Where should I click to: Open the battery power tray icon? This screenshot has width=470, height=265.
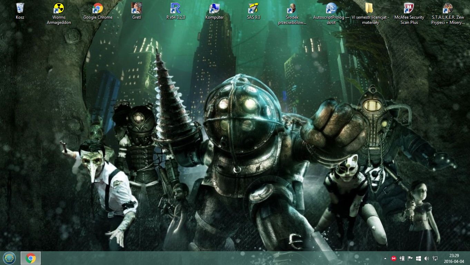(x=402, y=258)
